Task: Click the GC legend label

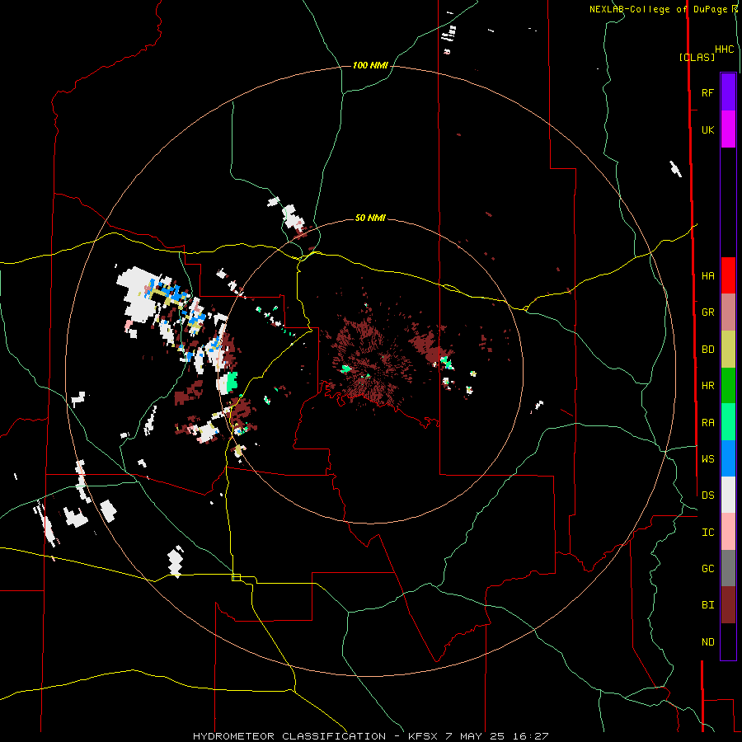Action: (707, 568)
